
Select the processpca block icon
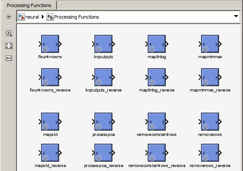(104, 122)
